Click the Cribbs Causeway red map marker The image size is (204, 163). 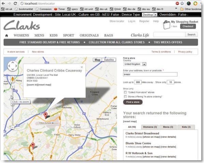(x=45, y=115)
